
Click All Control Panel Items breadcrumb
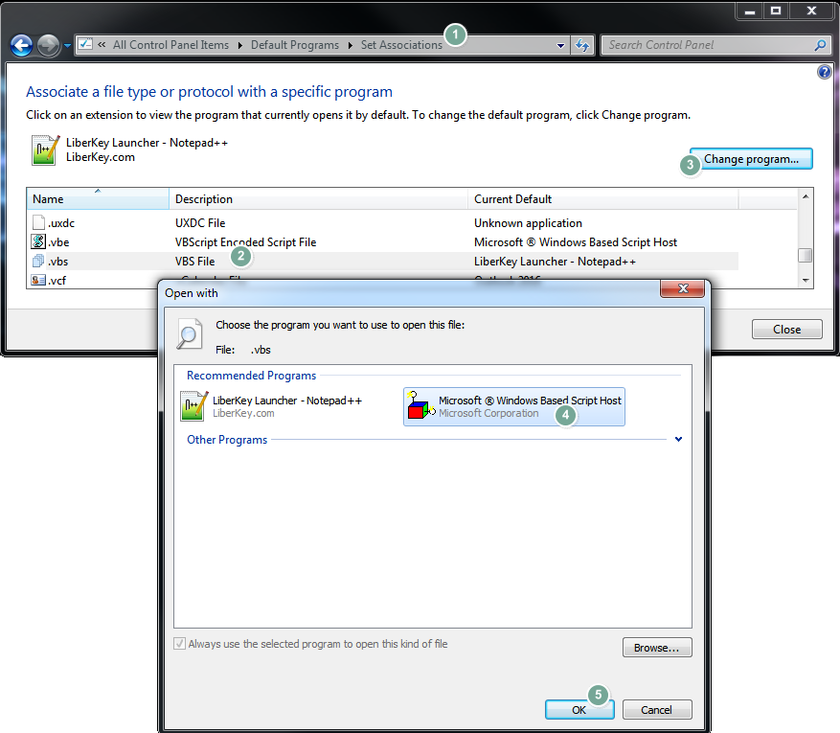click(x=170, y=45)
